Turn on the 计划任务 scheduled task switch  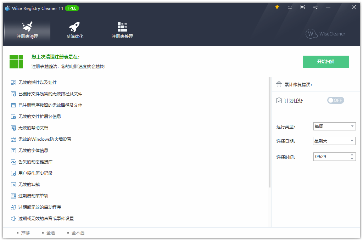(x=335, y=100)
